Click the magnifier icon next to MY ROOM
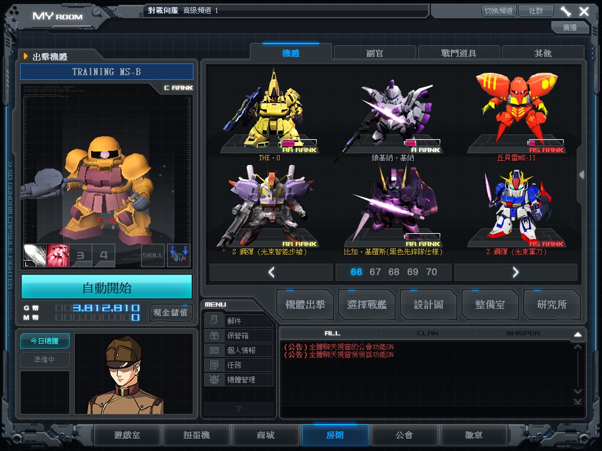Image resolution: width=602 pixels, height=451 pixels. tap(97, 13)
